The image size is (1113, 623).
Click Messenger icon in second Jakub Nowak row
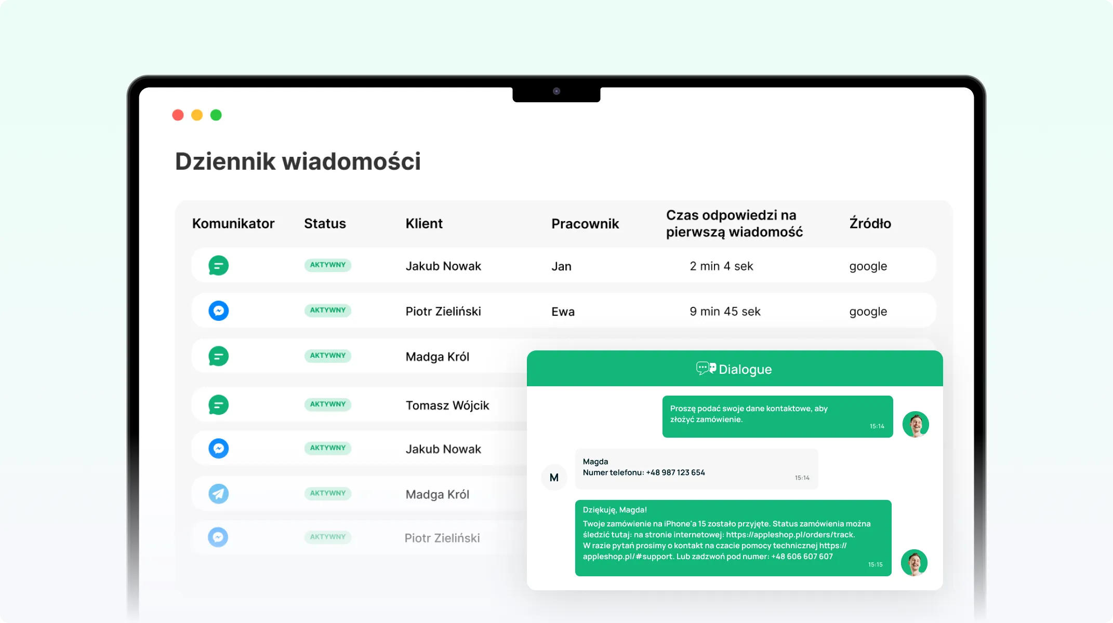click(218, 448)
